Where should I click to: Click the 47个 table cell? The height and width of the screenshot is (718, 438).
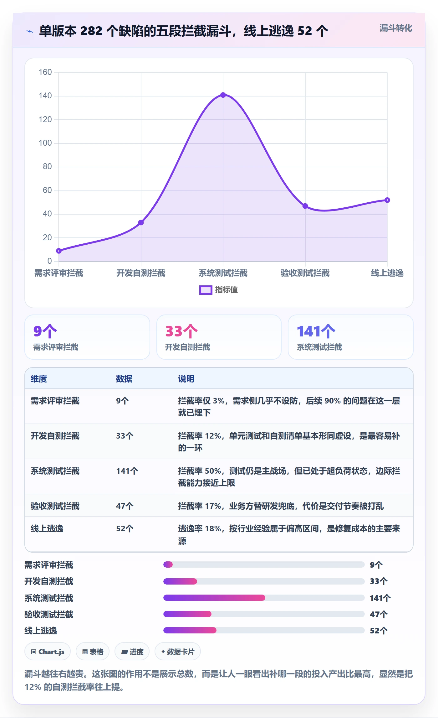[x=125, y=506]
